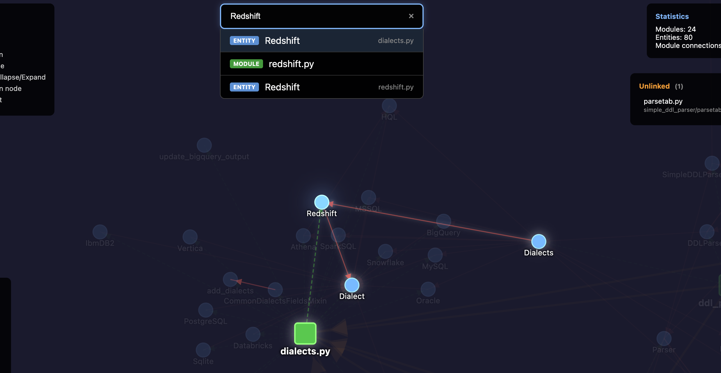Click the HQL node at the top
721x373 pixels.
pos(389,106)
